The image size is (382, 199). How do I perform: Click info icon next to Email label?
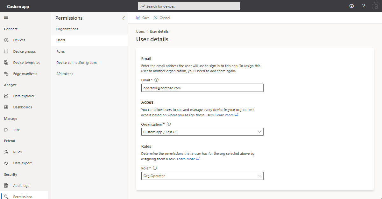[156, 80]
